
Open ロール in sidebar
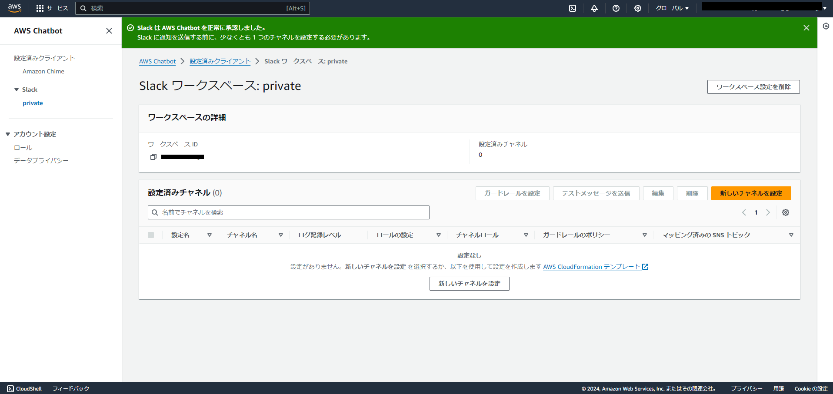(23, 148)
